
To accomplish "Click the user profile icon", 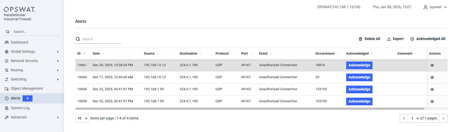I will pyautogui.click(x=426, y=7).
